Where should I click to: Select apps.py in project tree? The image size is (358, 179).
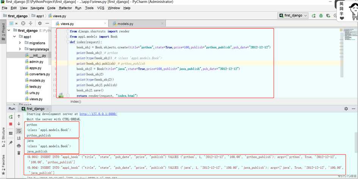33,68
